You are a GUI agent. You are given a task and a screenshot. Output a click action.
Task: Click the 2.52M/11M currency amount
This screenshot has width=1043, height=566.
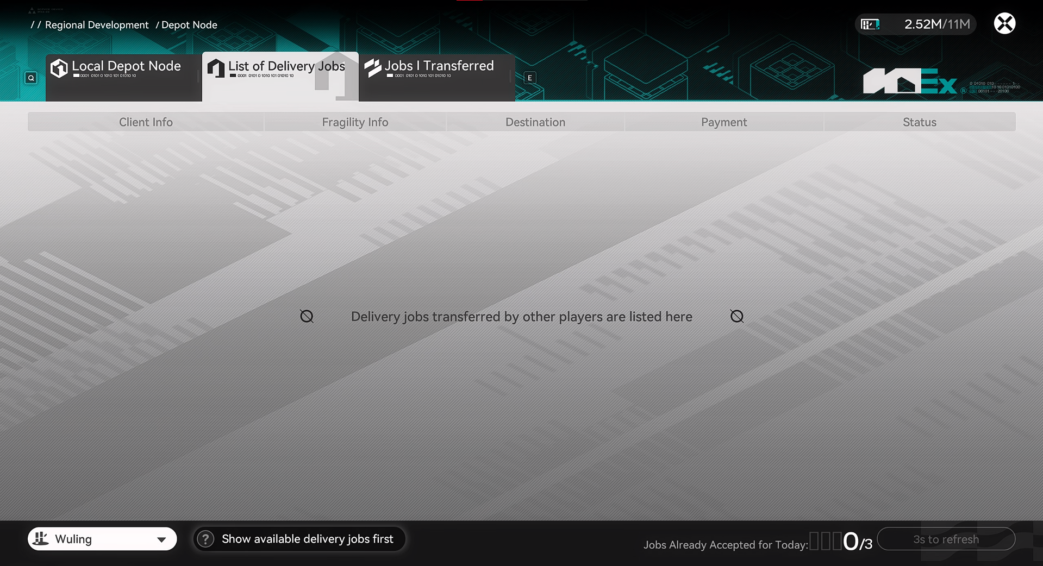(x=937, y=24)
